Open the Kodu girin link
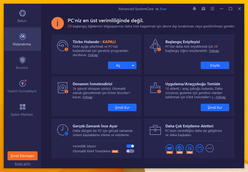 coord(23,164)
